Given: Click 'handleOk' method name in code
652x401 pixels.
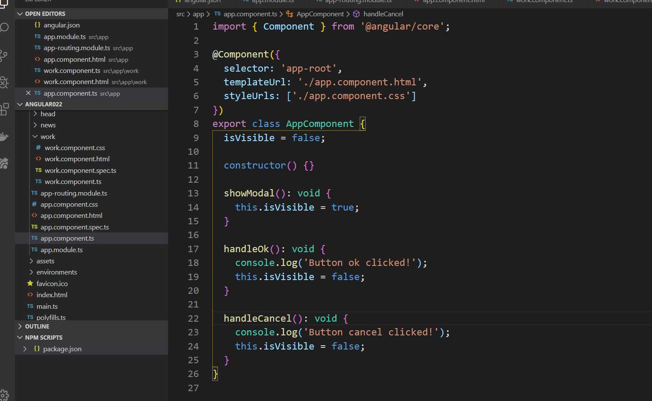Looking at the screenshot, I should [x=246, y=249].
